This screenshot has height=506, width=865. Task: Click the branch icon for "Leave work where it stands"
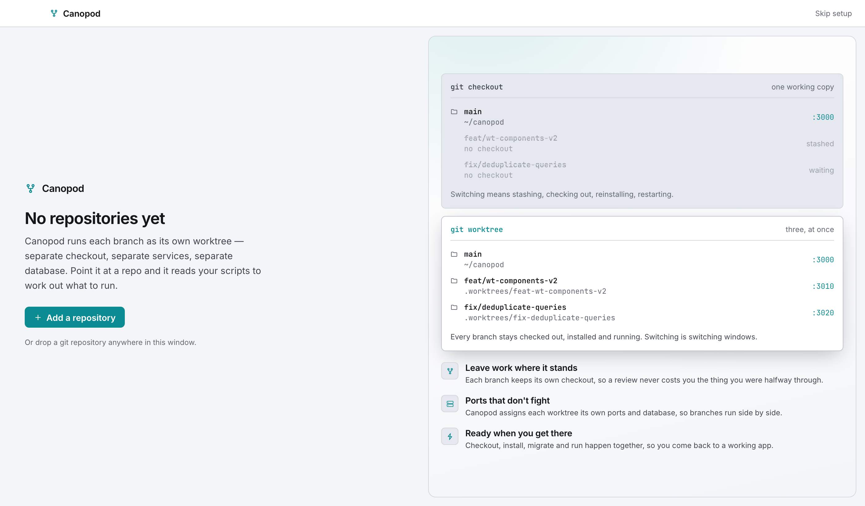point(450,371)
